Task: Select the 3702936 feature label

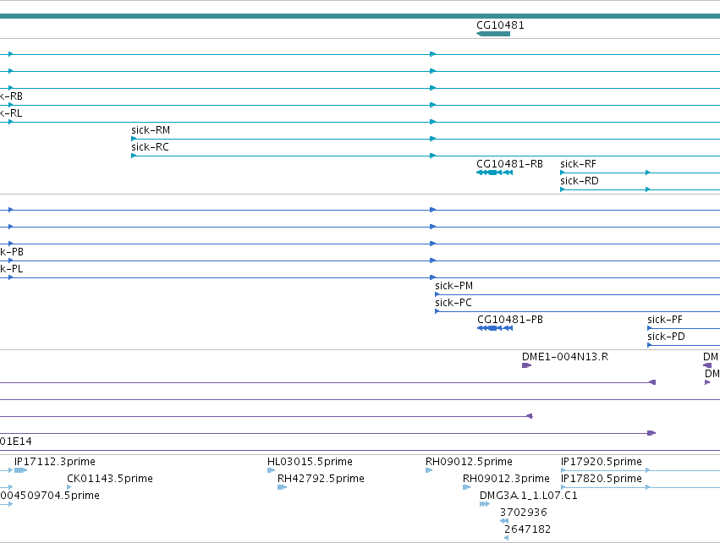Action: point(524,513)
